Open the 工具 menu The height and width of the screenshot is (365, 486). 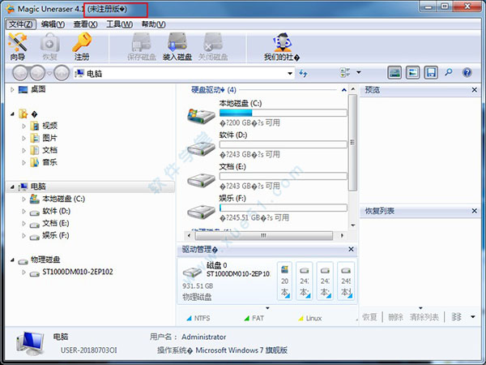click(119, 24)
